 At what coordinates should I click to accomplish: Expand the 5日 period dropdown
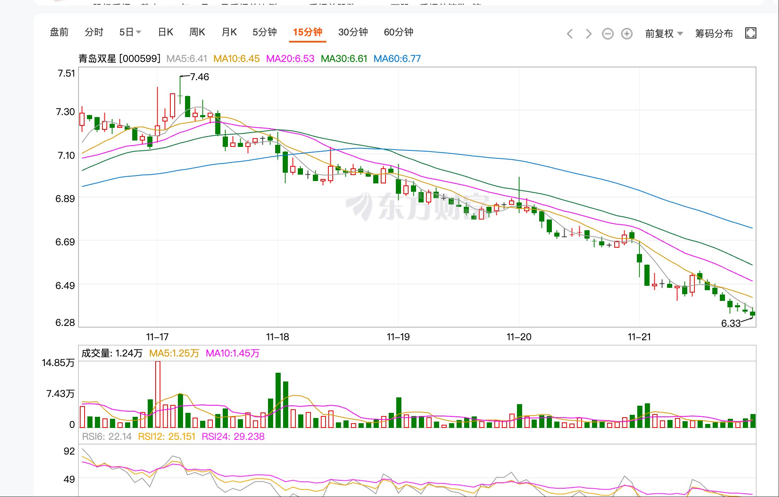pyautogui.click(x=130, y=32)
